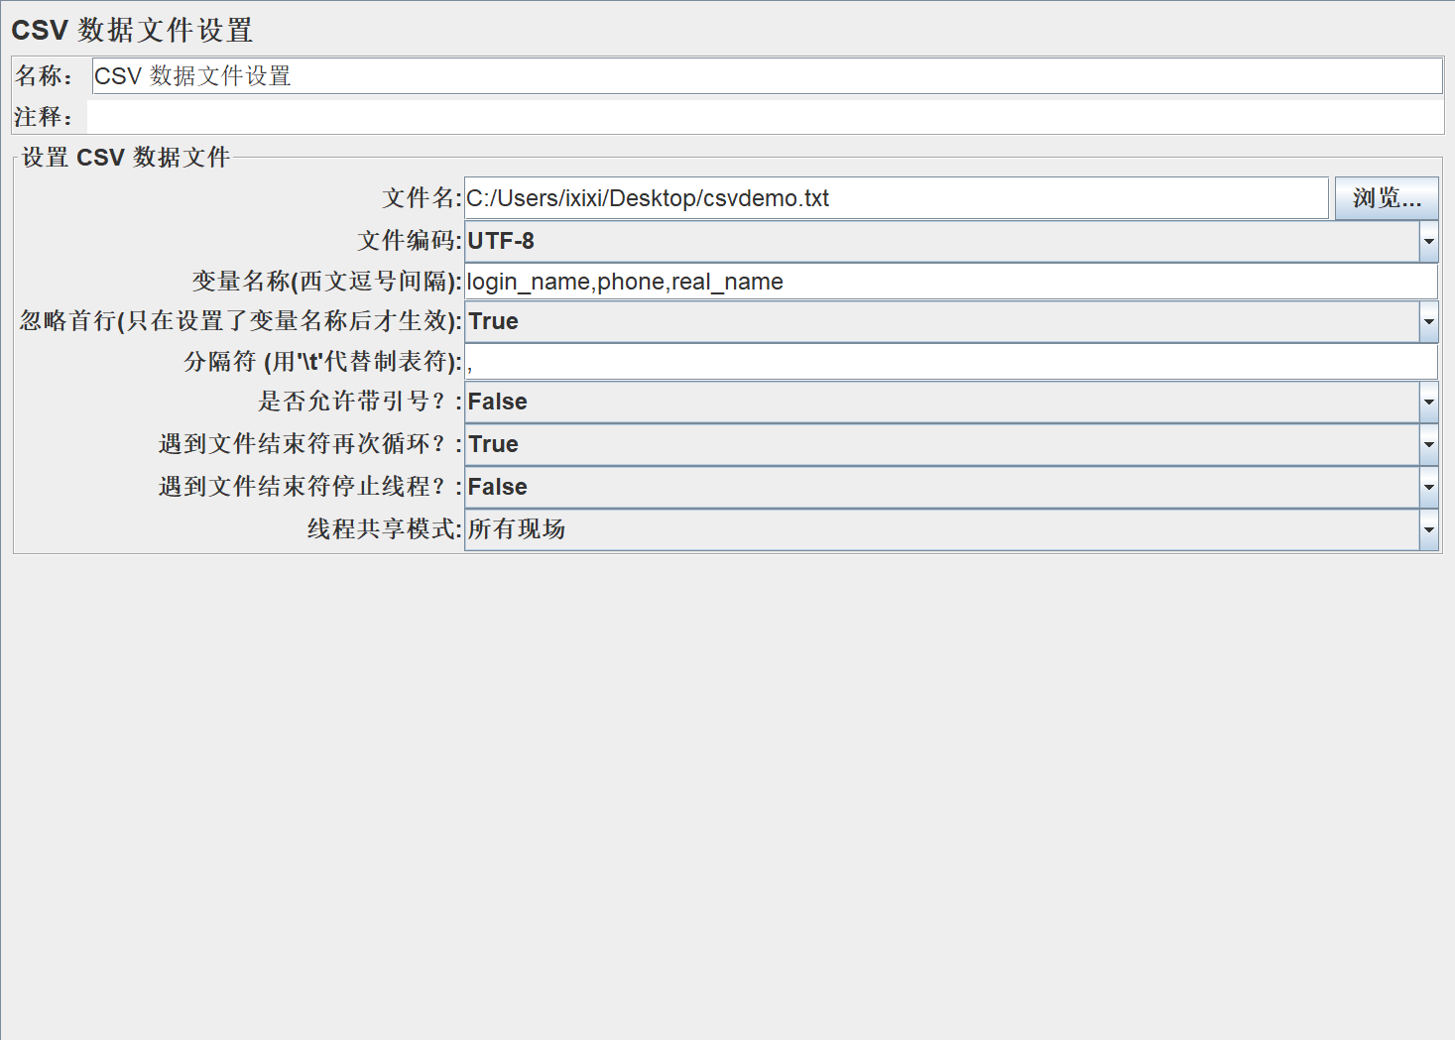This screenshot has width=1455, height=1040.
Task: Expand the 遇到文件结束符再次循环 True dropdown
Action: [x=951, y=444]
